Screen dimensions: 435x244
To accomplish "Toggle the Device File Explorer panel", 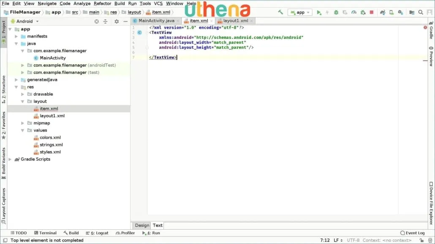I will point(431,203).
